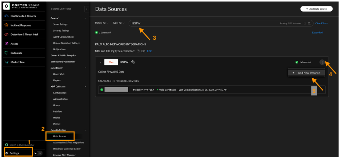Click the Edit link for log types collection
339x157 pixels.
(x=149, y=51)
